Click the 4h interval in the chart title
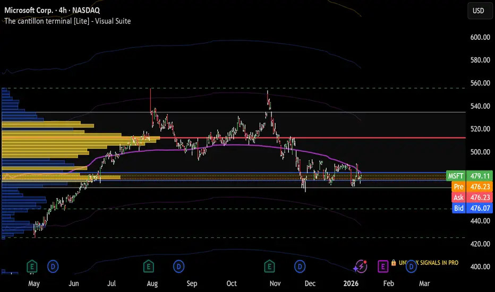The height and width of the screenshot is (292, 495). coord(63,10)
